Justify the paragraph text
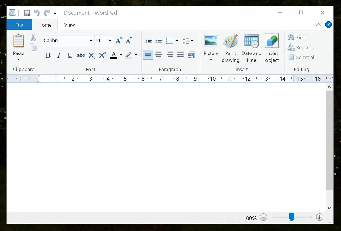This screenshot has width=341, height=231. pos(180,54)
